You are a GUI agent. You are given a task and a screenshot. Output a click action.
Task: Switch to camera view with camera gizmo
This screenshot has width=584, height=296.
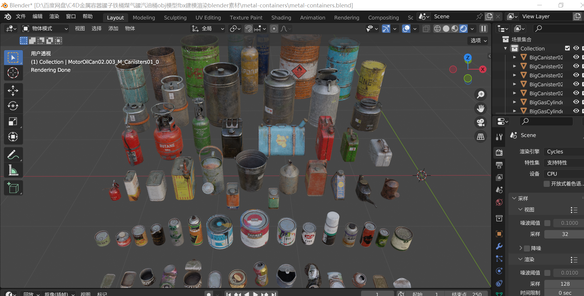pyautogui.click(x=481, y=122)
